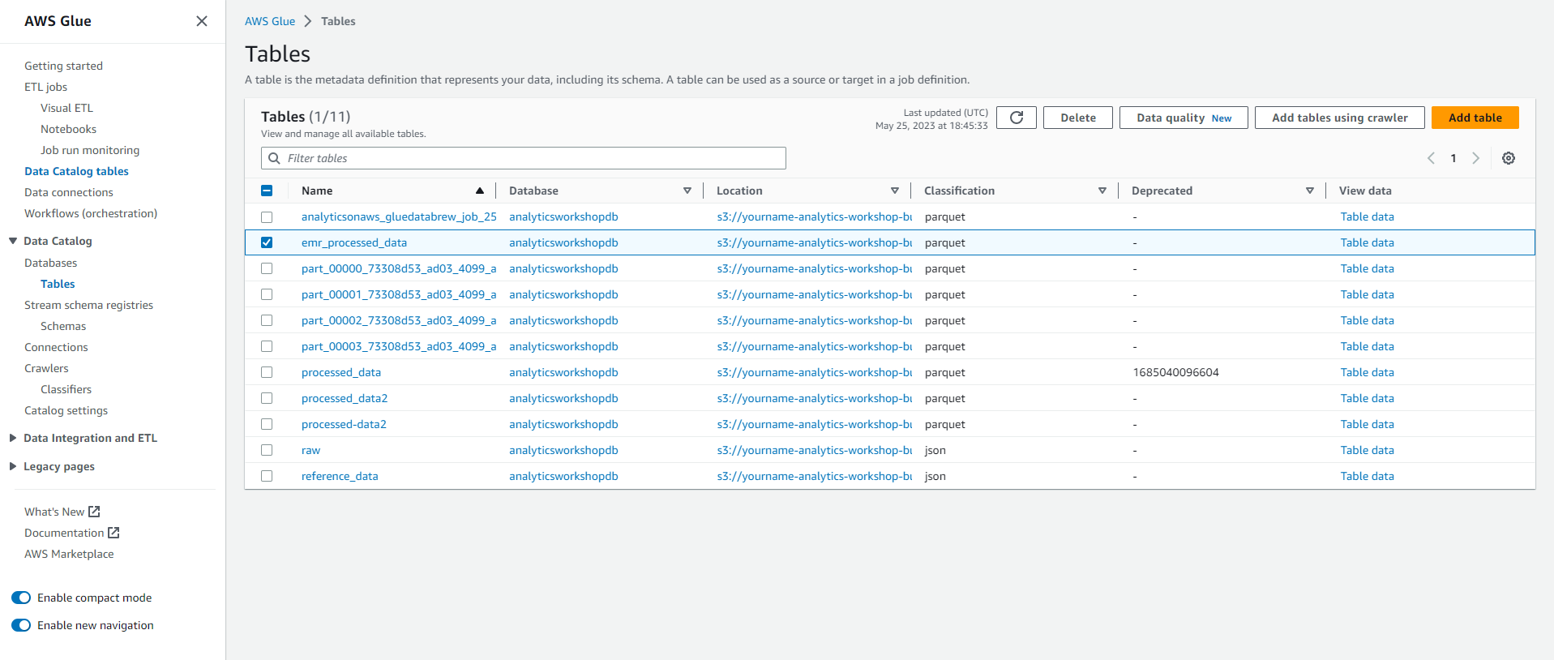Image resolution: width=1554 pixels, height=660 pixels.
Task: Open Data Catalog tables
Action: coord(76,171)
